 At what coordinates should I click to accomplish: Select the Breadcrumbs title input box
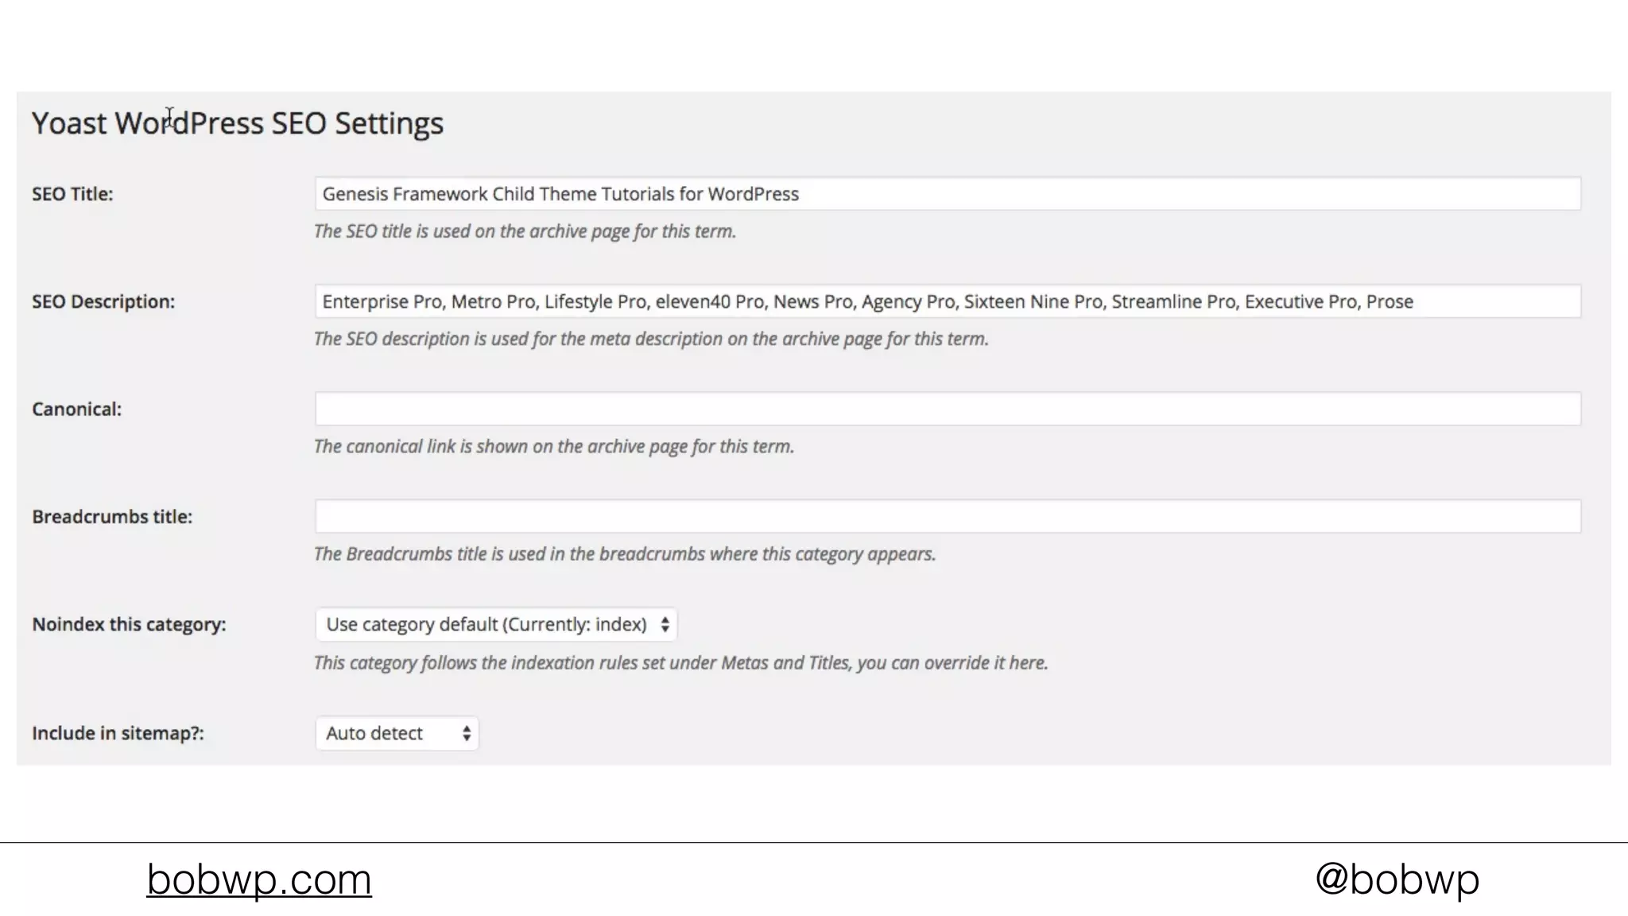[948, 517]
